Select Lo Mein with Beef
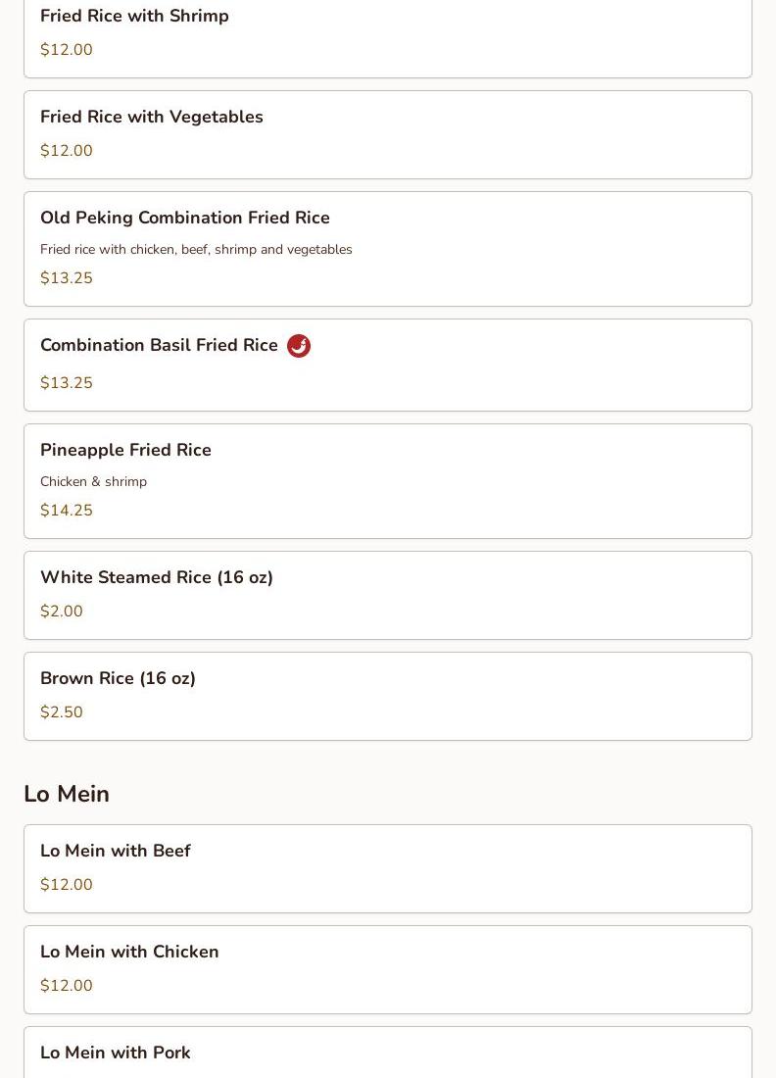 116,852
